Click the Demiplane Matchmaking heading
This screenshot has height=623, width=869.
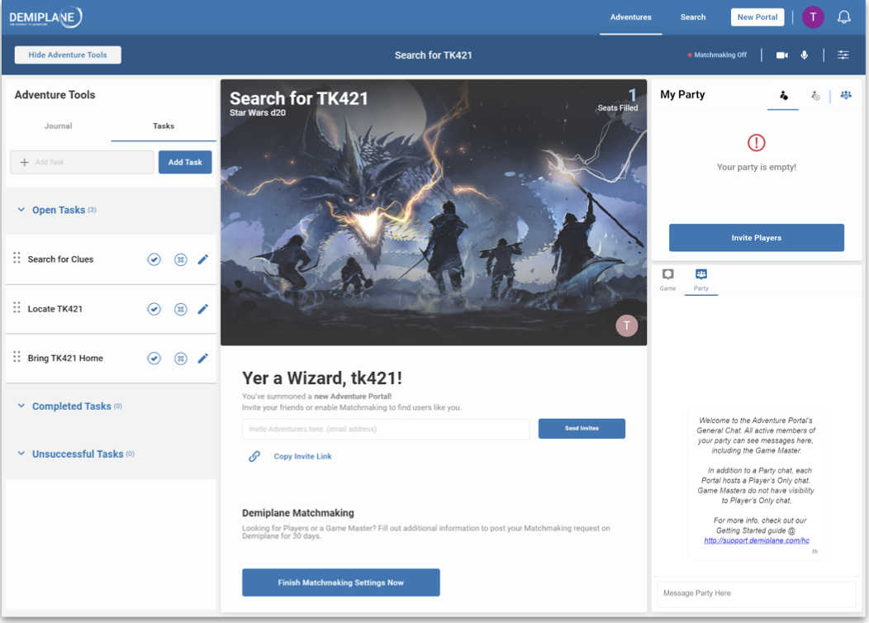297,513
